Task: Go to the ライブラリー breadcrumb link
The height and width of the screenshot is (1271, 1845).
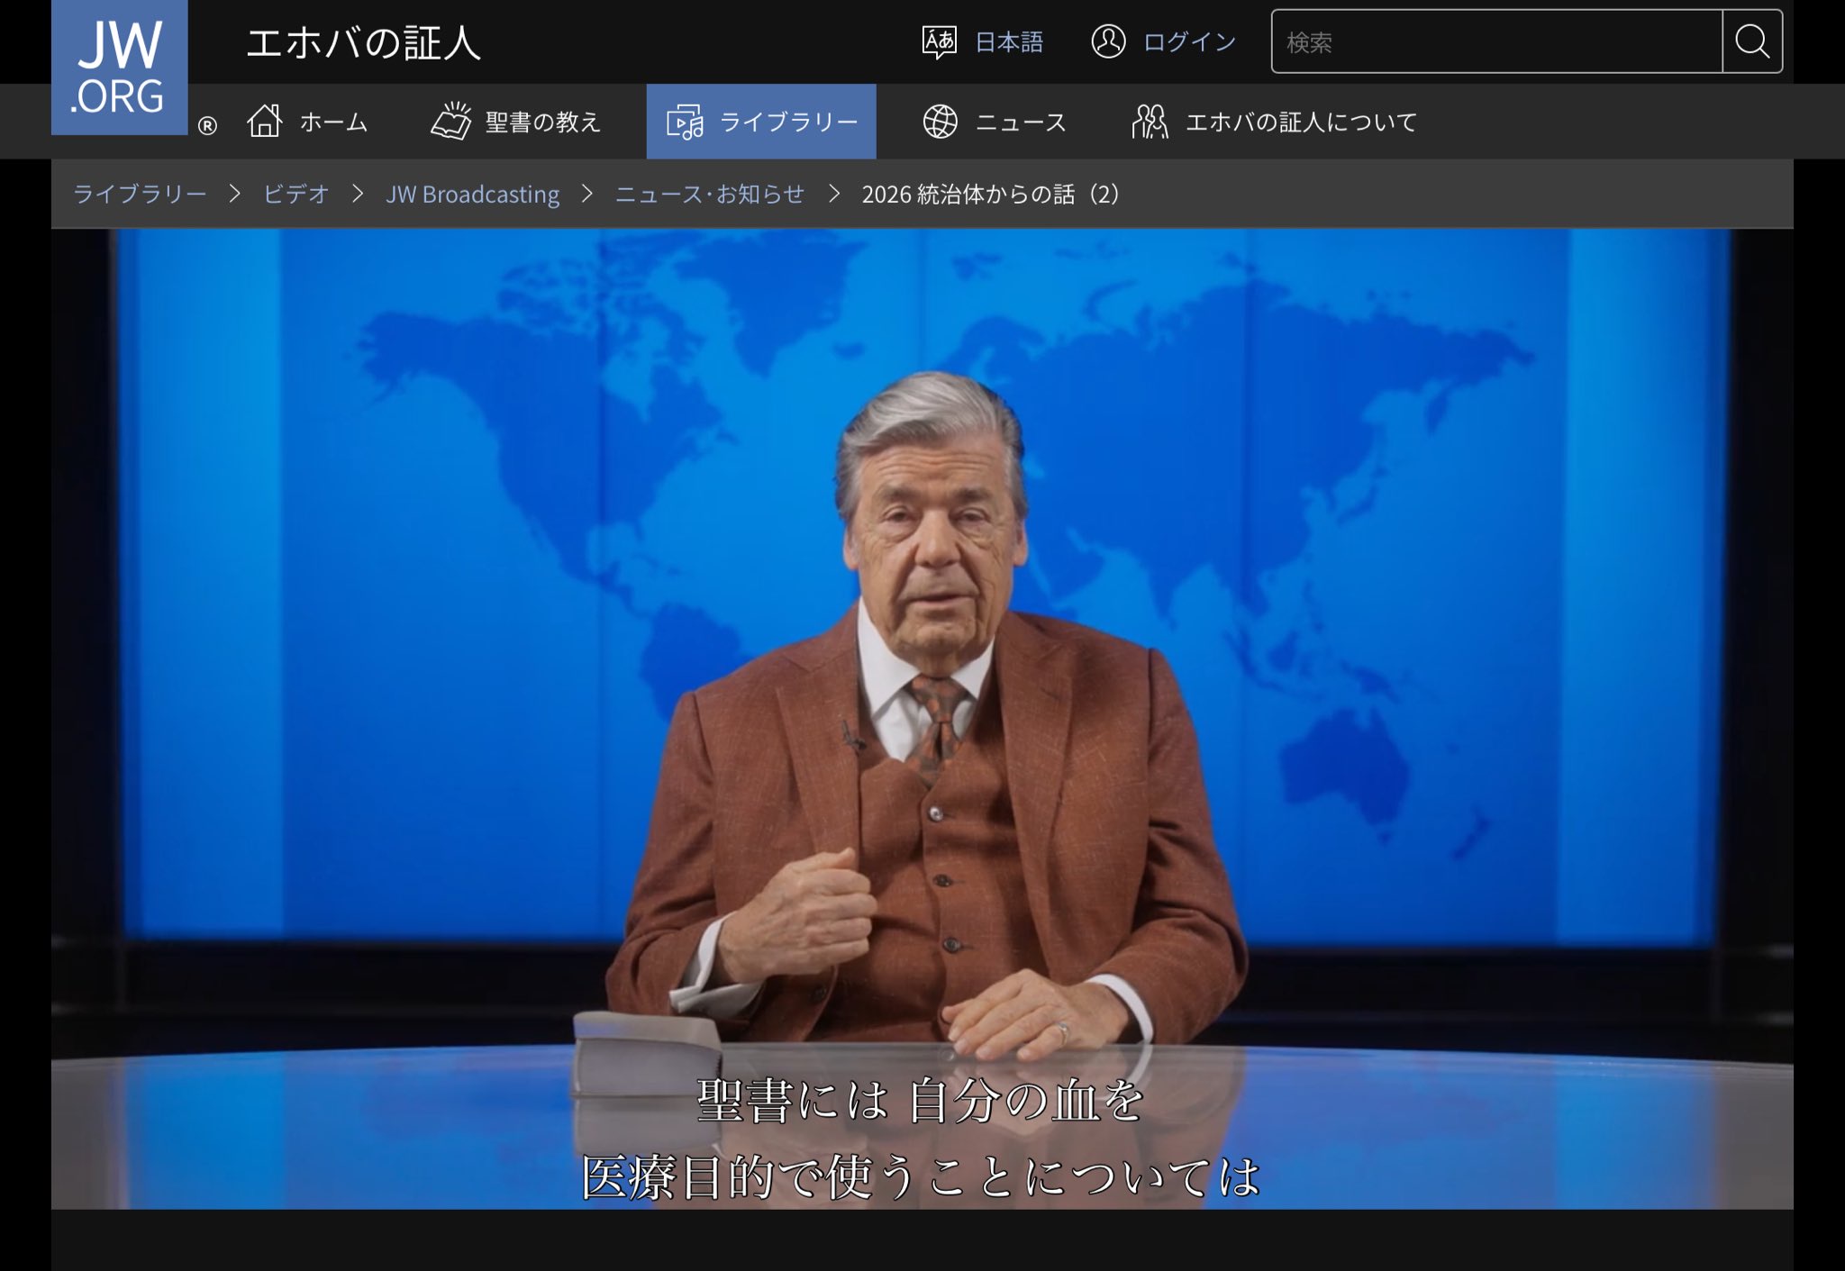Action: coord(140,194)
